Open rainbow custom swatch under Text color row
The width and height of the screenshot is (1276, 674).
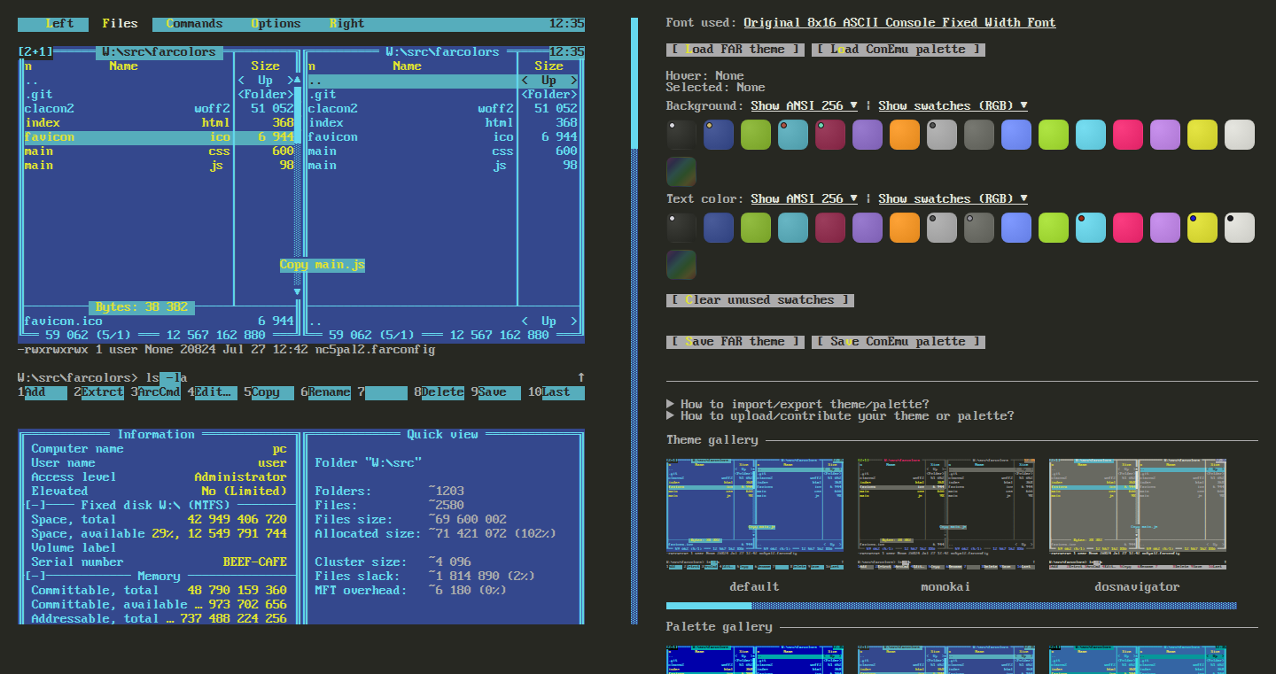click(x=681, y=265)
